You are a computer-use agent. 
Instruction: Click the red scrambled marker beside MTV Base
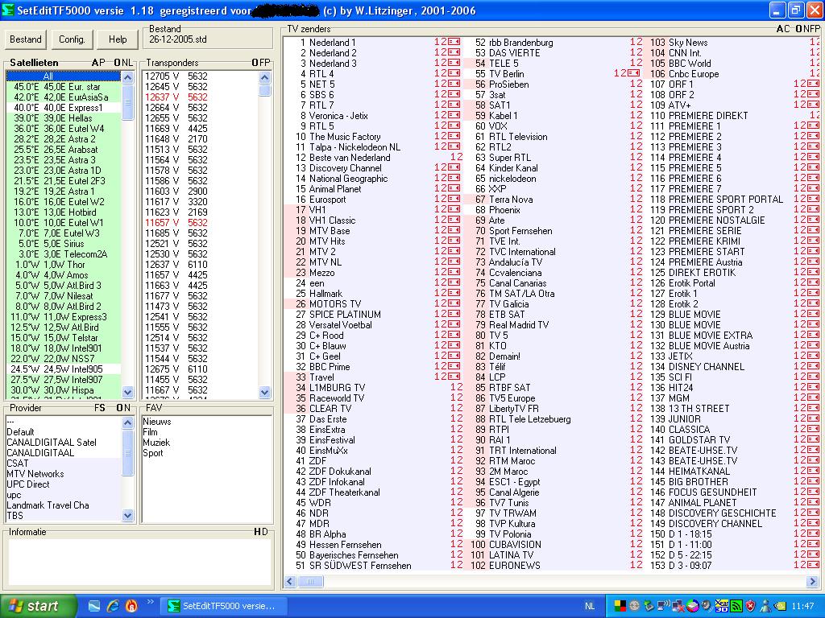tap(454, 230)
